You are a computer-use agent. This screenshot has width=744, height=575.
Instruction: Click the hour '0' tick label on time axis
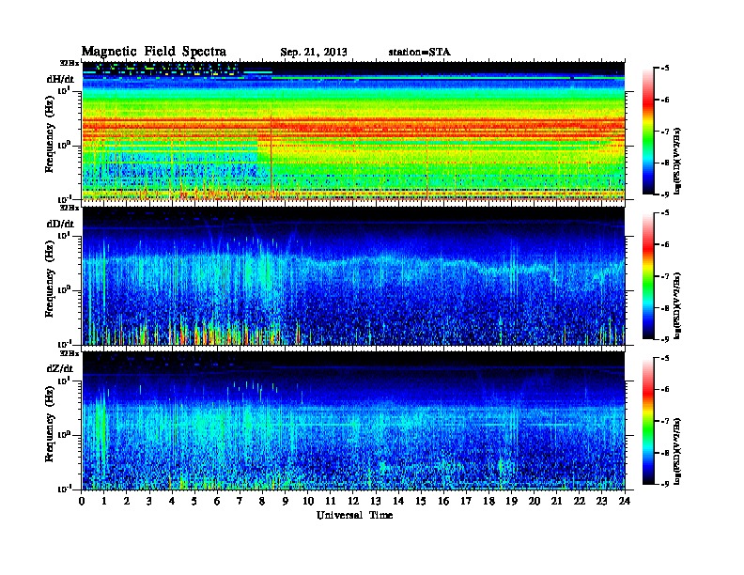[82, 501]
